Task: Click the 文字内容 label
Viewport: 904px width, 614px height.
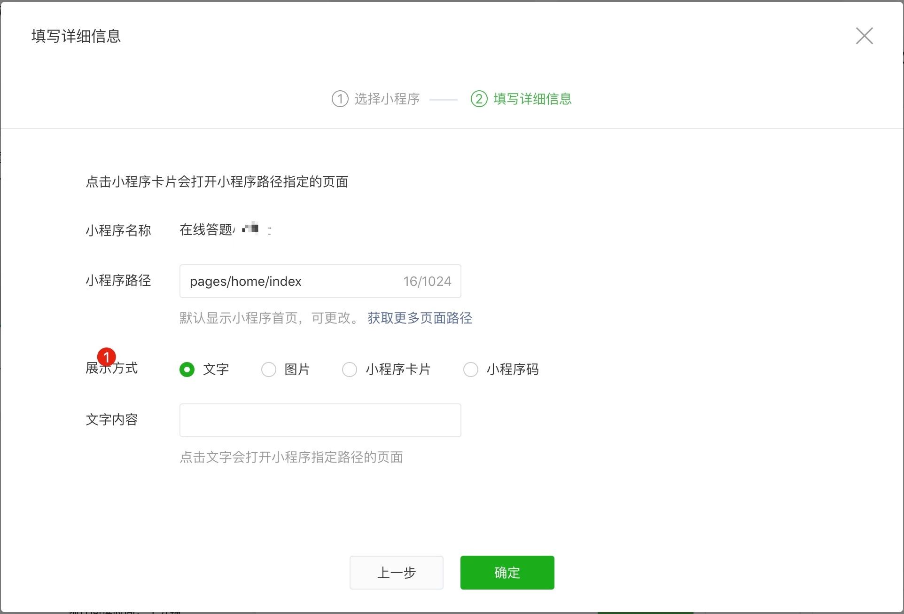Action: click(x=112, y=420)
